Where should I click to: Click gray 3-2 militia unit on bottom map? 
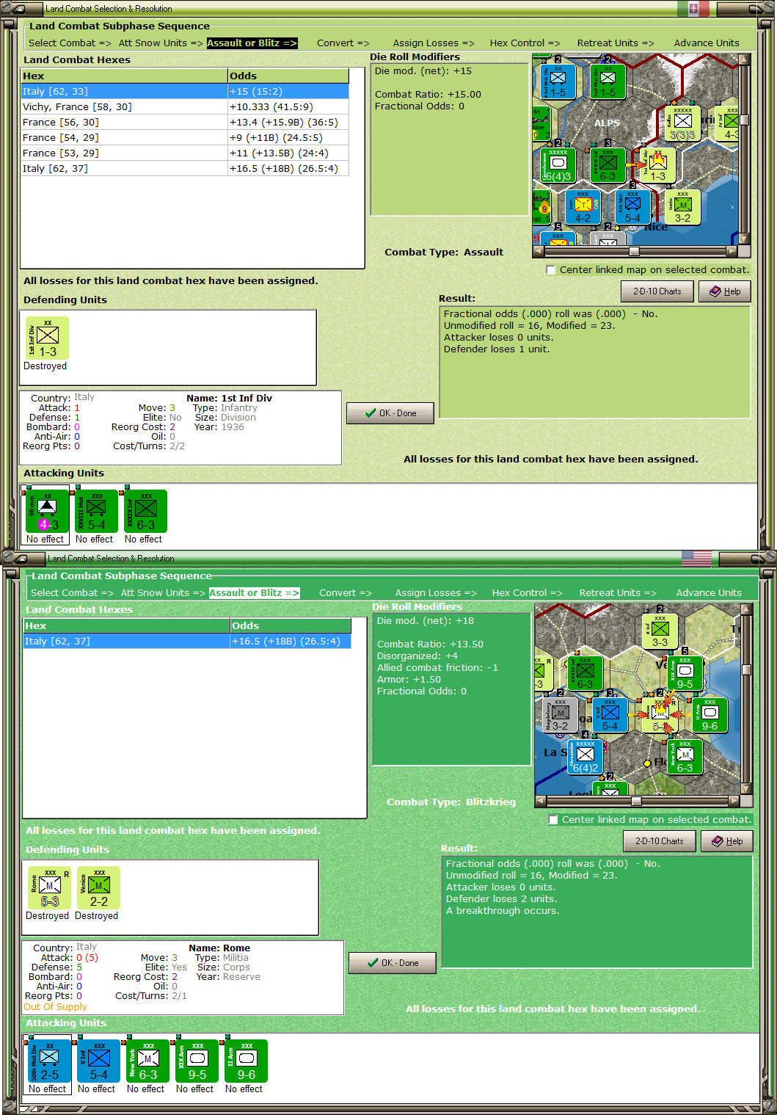click(560, 714)
